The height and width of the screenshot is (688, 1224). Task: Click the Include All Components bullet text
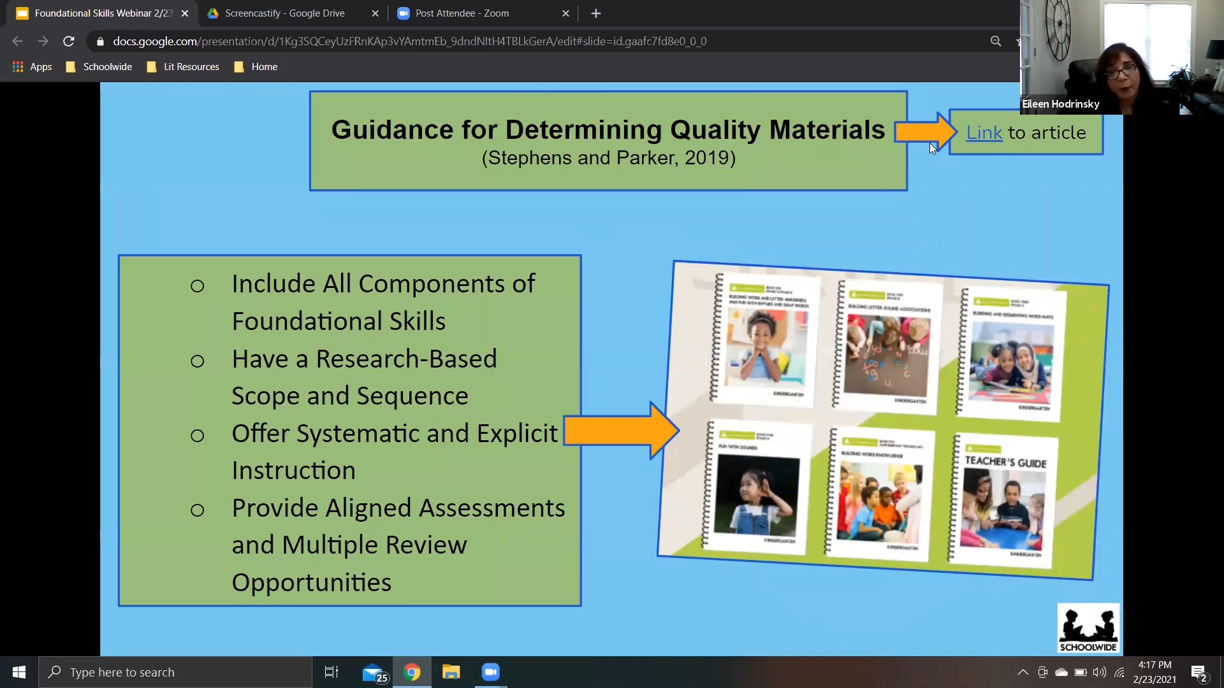point(383,302)
